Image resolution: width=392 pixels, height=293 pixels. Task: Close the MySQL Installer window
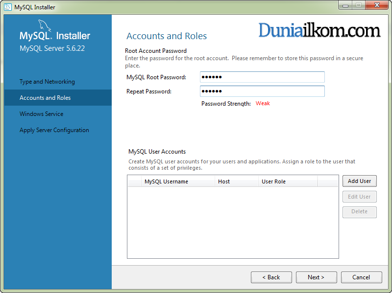coord(377,5)
